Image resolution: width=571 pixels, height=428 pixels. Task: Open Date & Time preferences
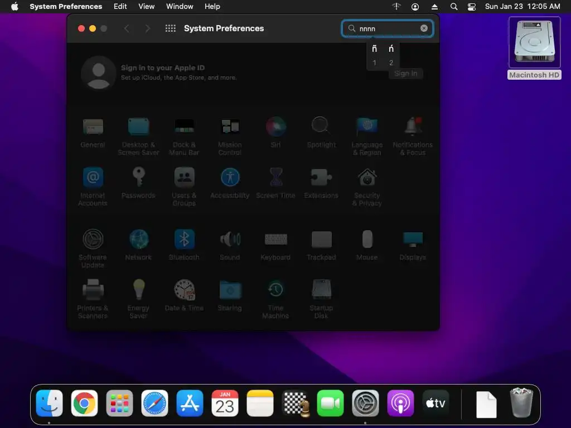click(184, 295)
